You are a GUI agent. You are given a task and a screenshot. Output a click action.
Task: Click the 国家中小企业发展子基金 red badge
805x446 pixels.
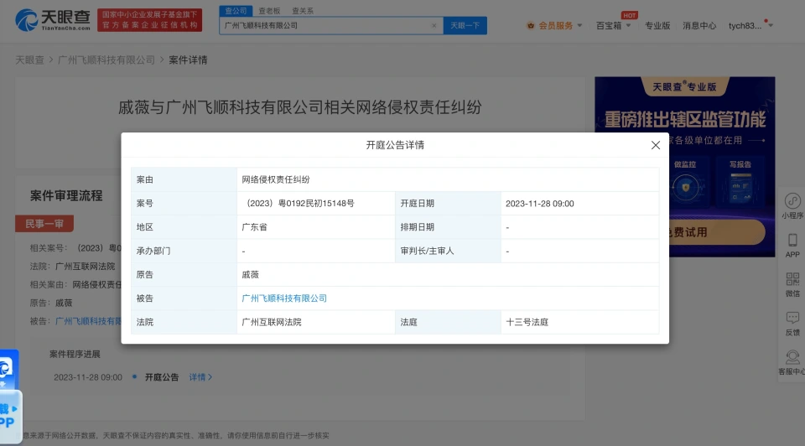coord(149,20)
